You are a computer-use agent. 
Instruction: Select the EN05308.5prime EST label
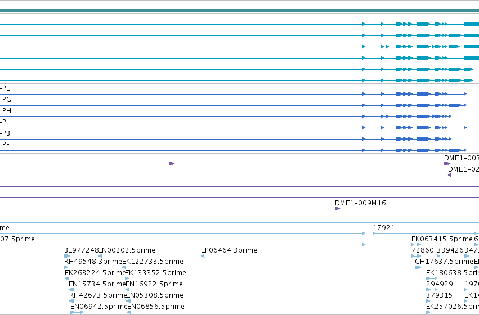point(155,295)
